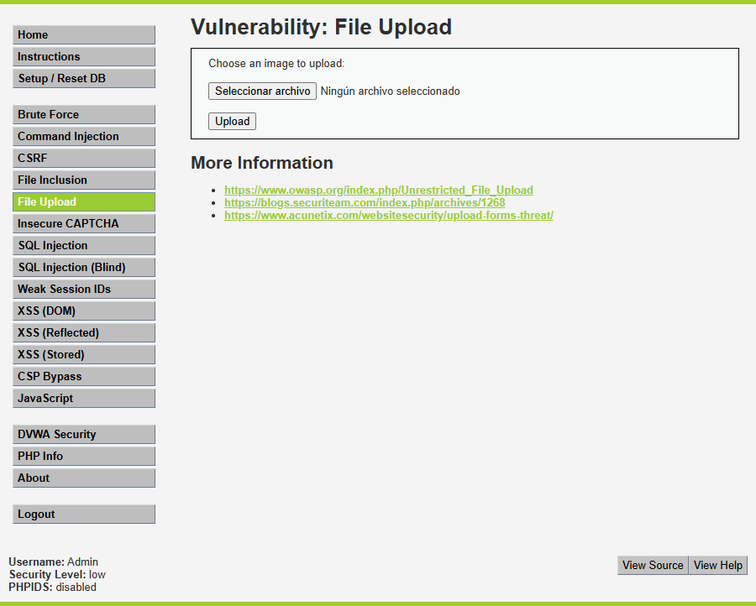The image size is (756, 606).
Task: Click Logout in the sidebar
Action: pyautogui.click(x=84, y=514)
